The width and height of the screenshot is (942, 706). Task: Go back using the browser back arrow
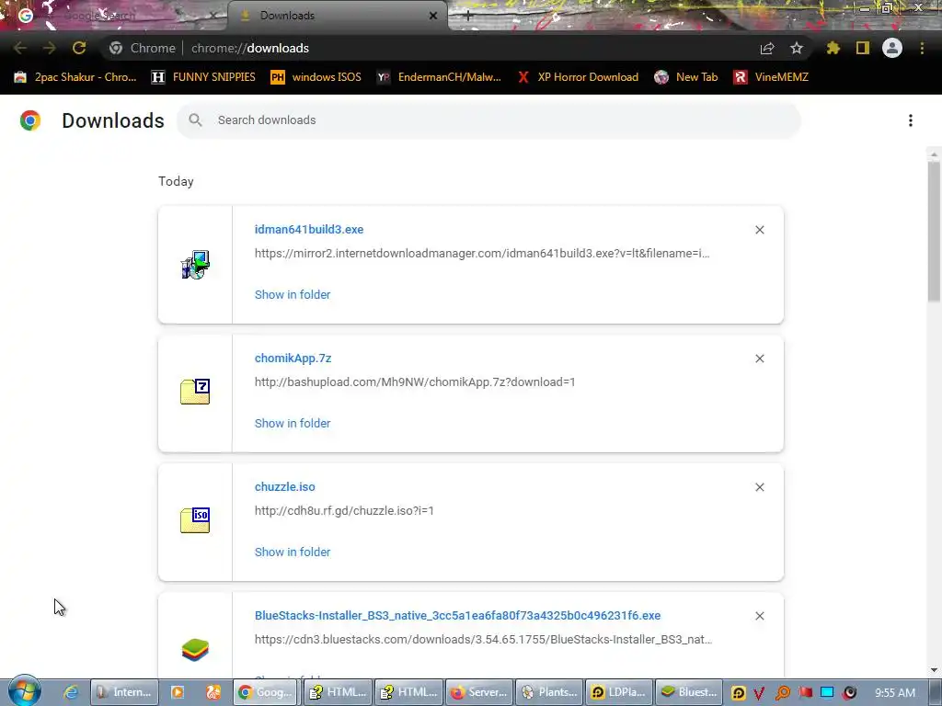point(20,48)
